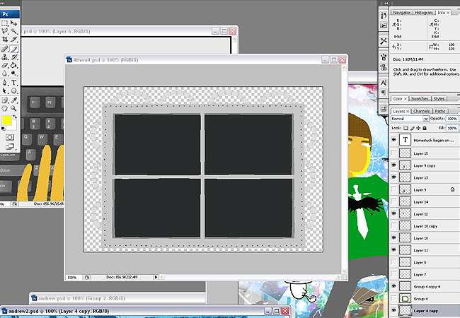This screenshot has width=460, height=318.
Task: Open the layer Fill value field
Action: point(452,127)
